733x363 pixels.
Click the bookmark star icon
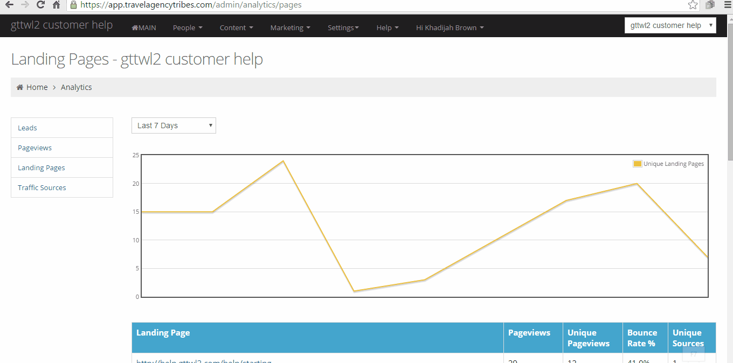693,5
